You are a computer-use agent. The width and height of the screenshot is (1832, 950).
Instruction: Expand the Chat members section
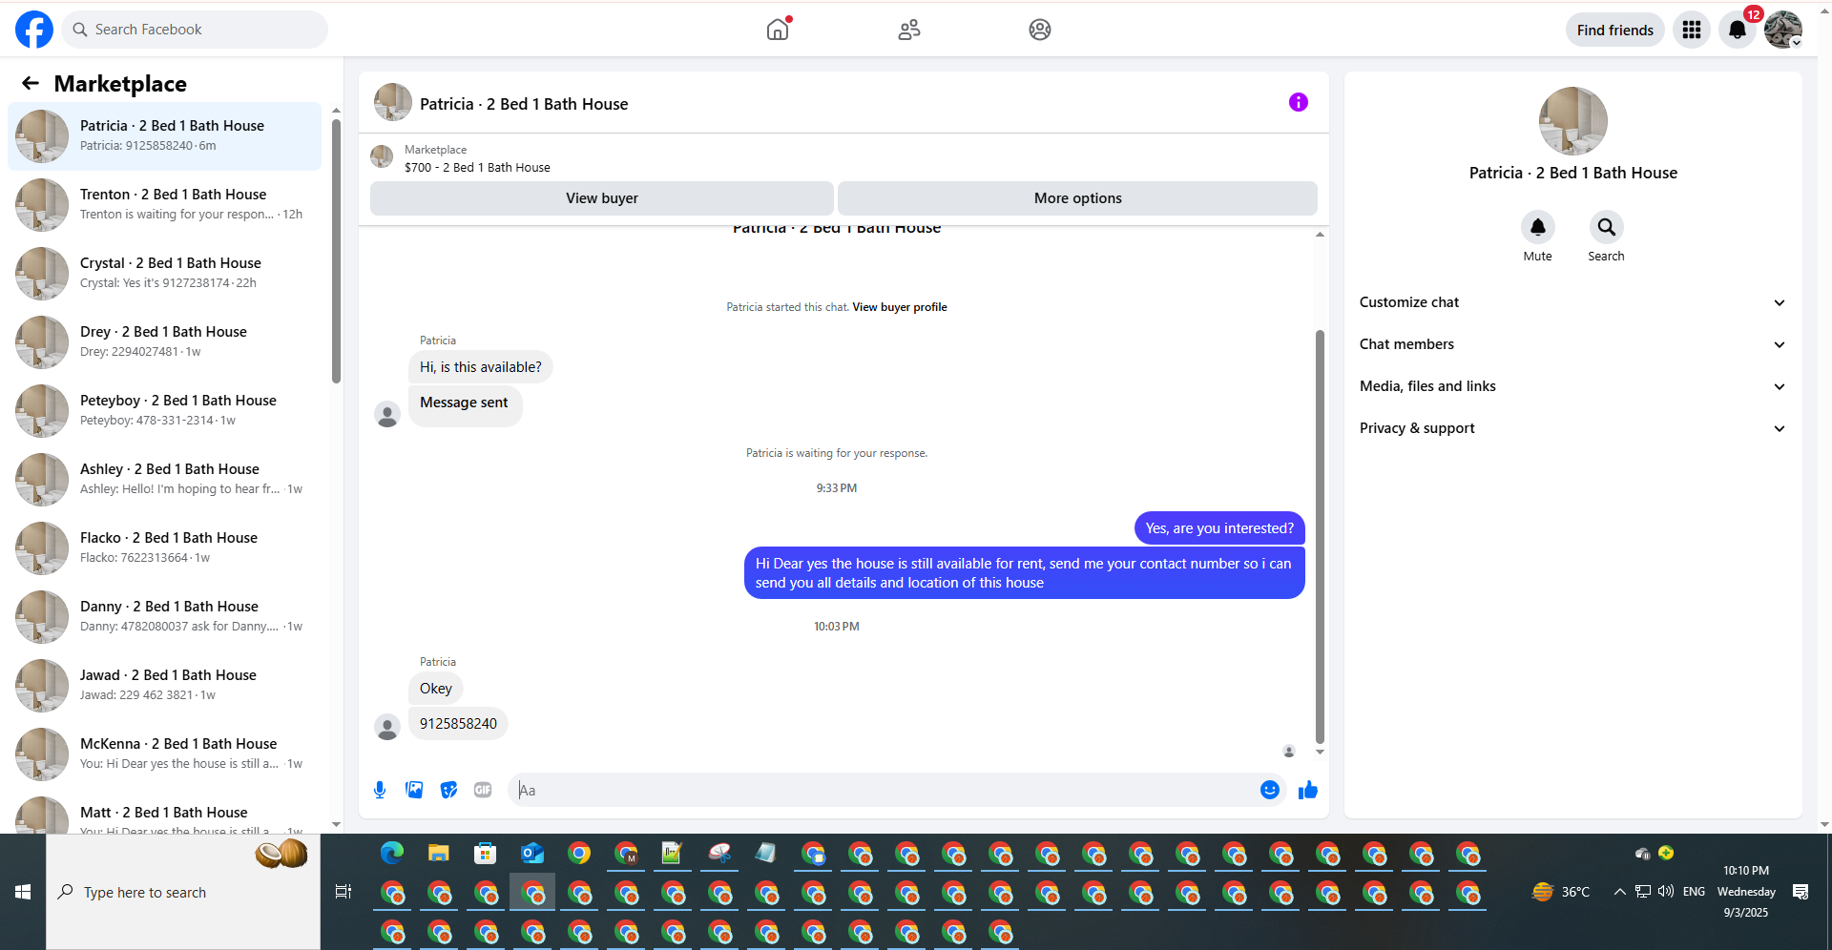pyautogui.click(x=1573, y=344)
